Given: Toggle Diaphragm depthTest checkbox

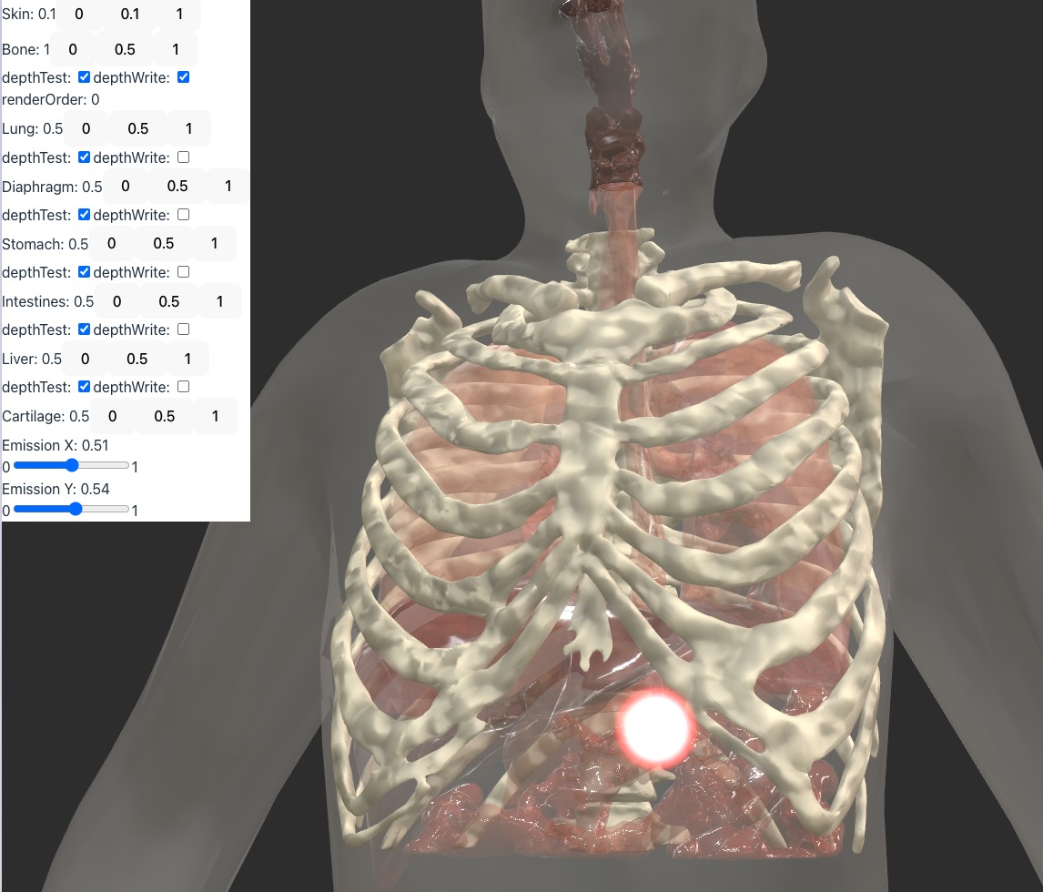Looking at the screenshot, I should 84,214.
